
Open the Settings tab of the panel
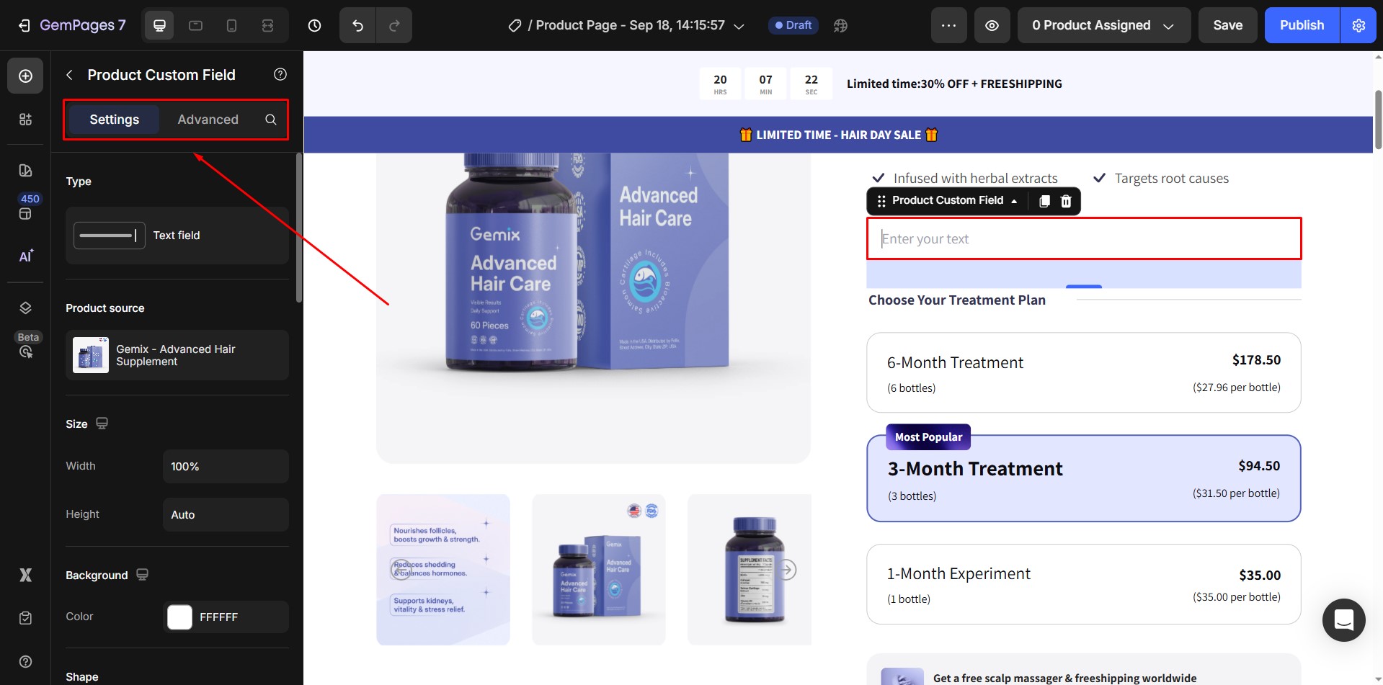click(114, 120)
